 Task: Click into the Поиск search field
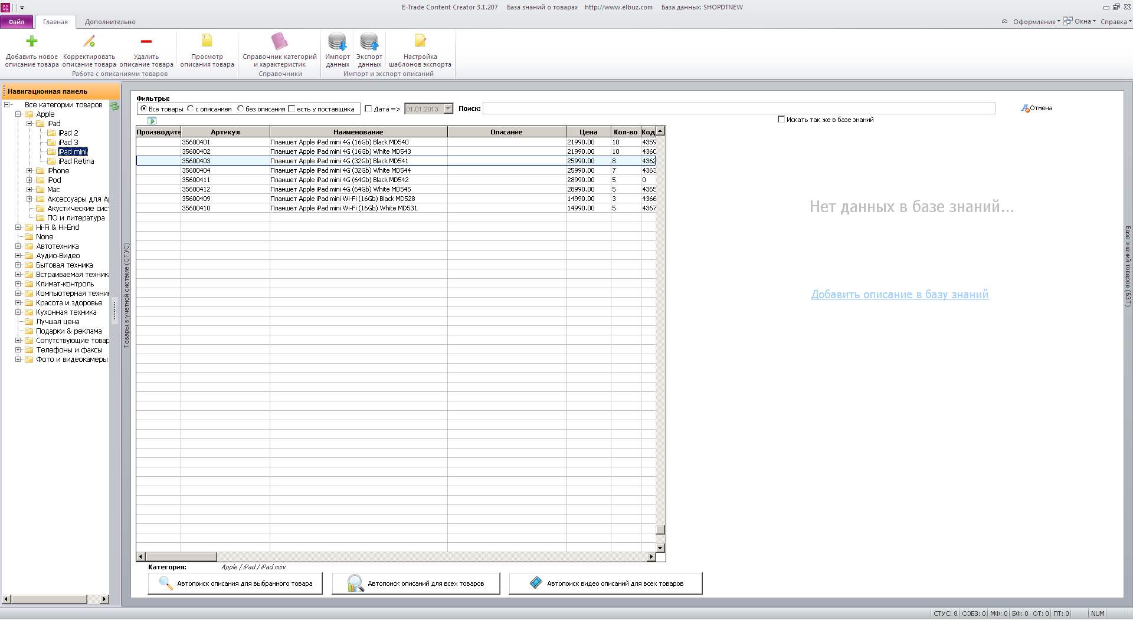[x=739, y=108]
